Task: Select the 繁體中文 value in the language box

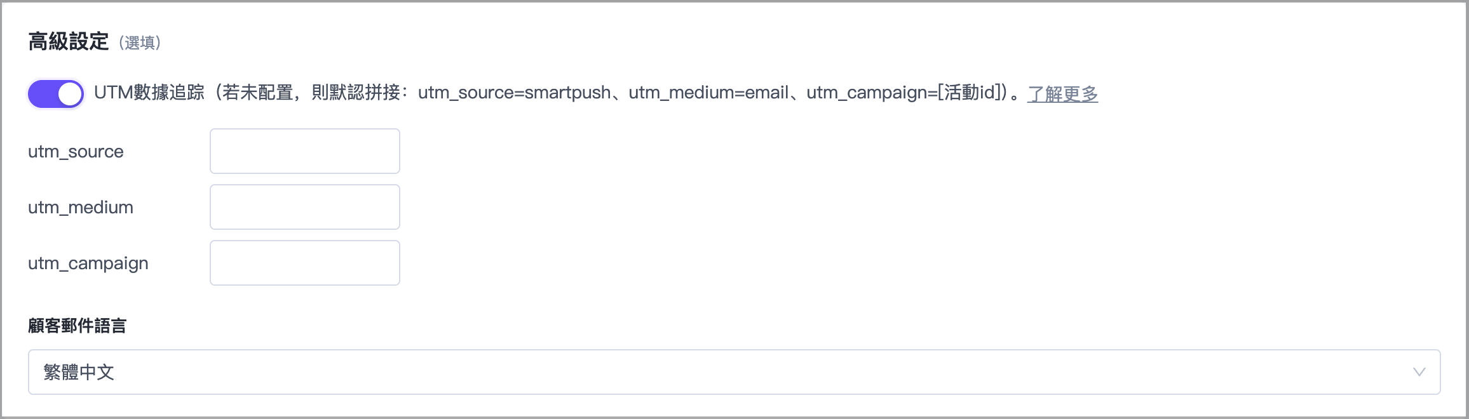Action: tap(79, 372)
